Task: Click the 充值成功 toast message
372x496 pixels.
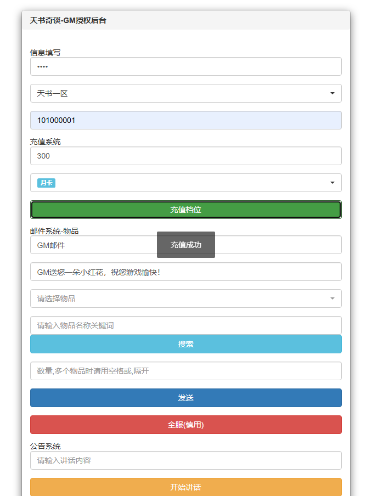Action: pyautogui.click(x=185, y=245)
